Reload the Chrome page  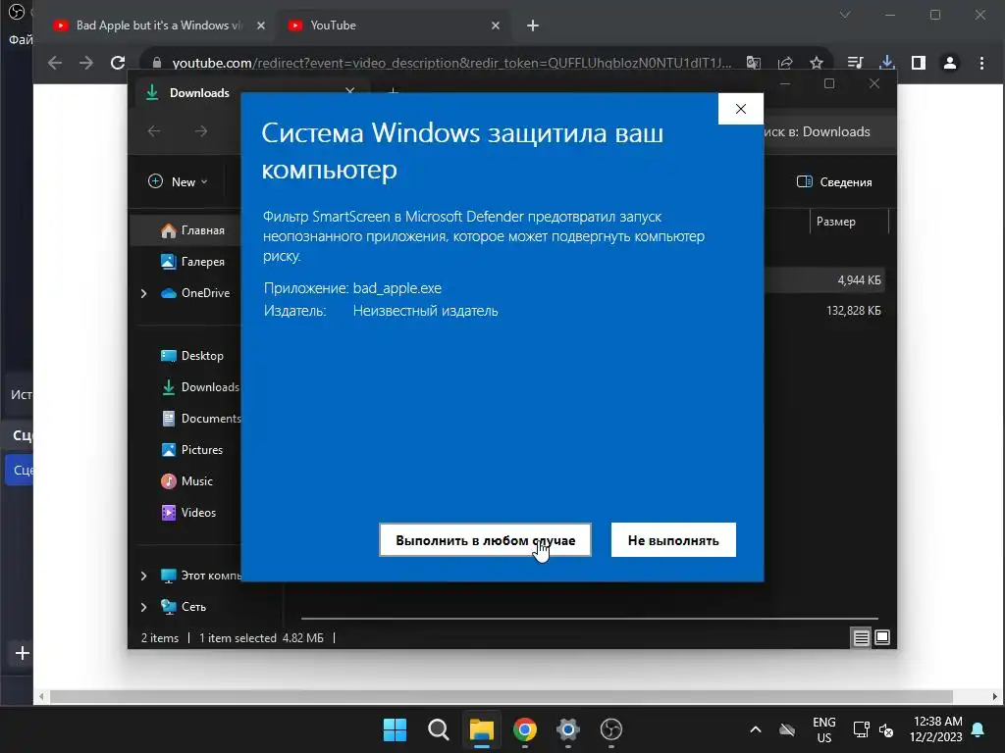point(118,63)
